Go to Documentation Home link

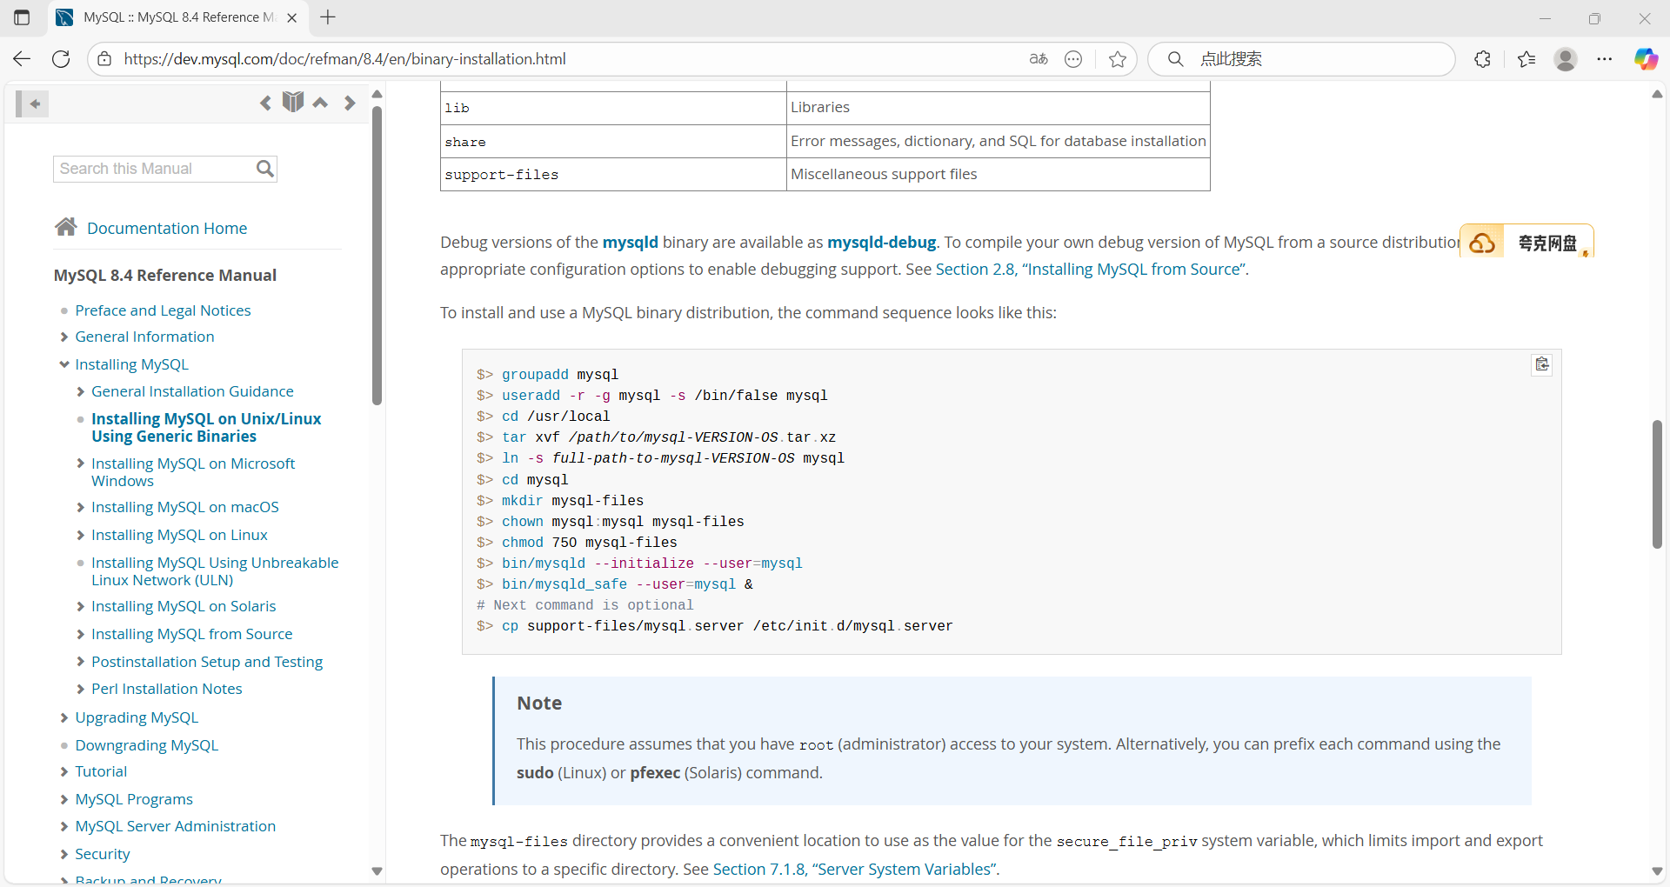point(167,228)
